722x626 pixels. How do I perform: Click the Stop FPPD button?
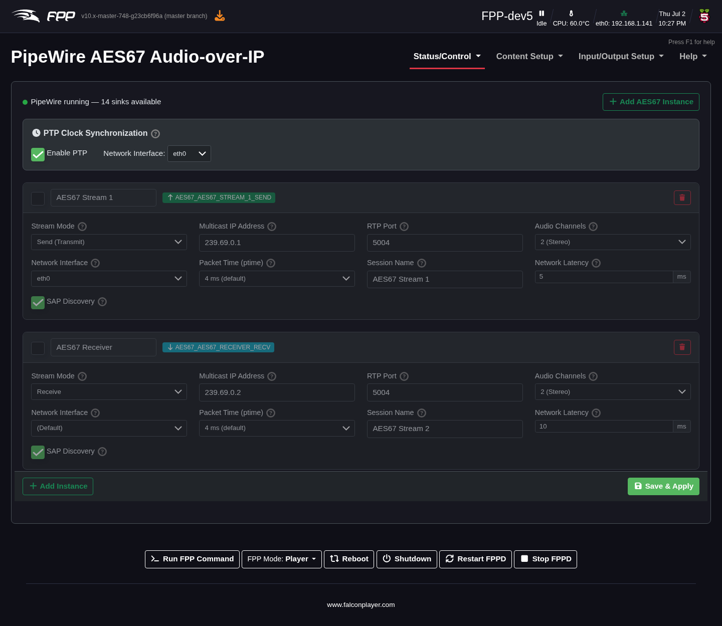[x=546, y=559]
